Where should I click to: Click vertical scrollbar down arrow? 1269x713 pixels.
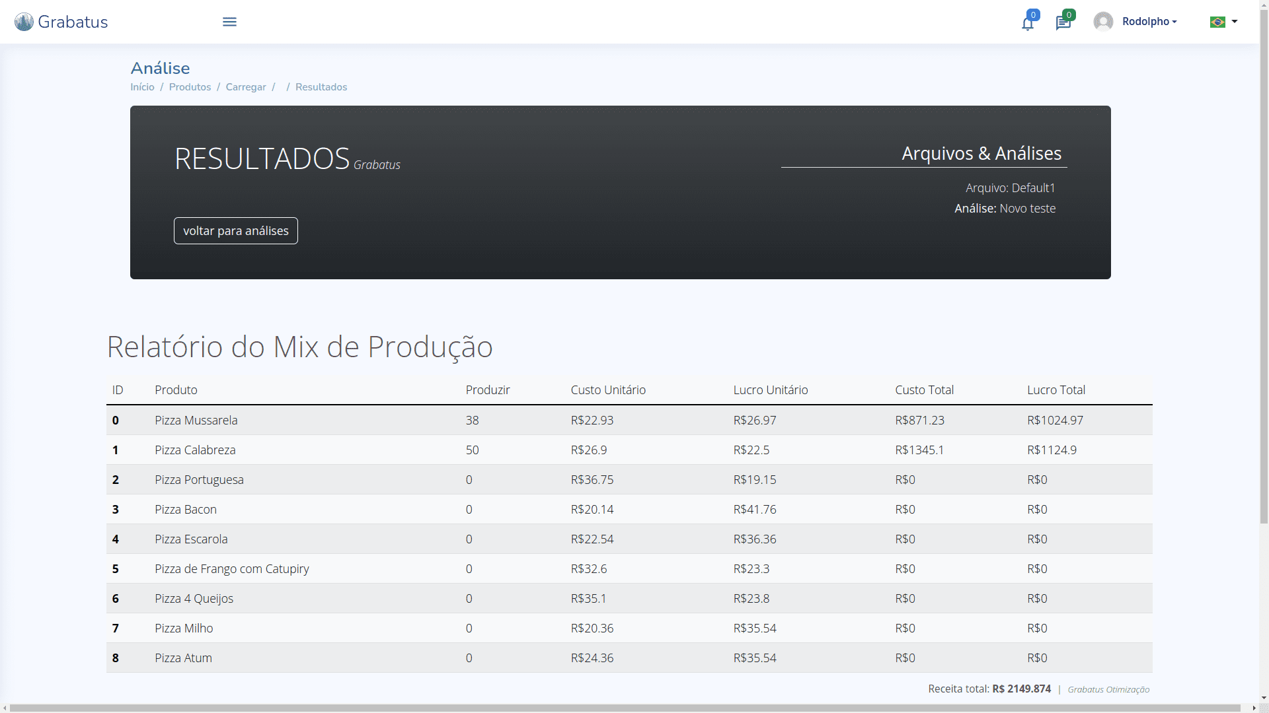click(x=1264, y=697)
